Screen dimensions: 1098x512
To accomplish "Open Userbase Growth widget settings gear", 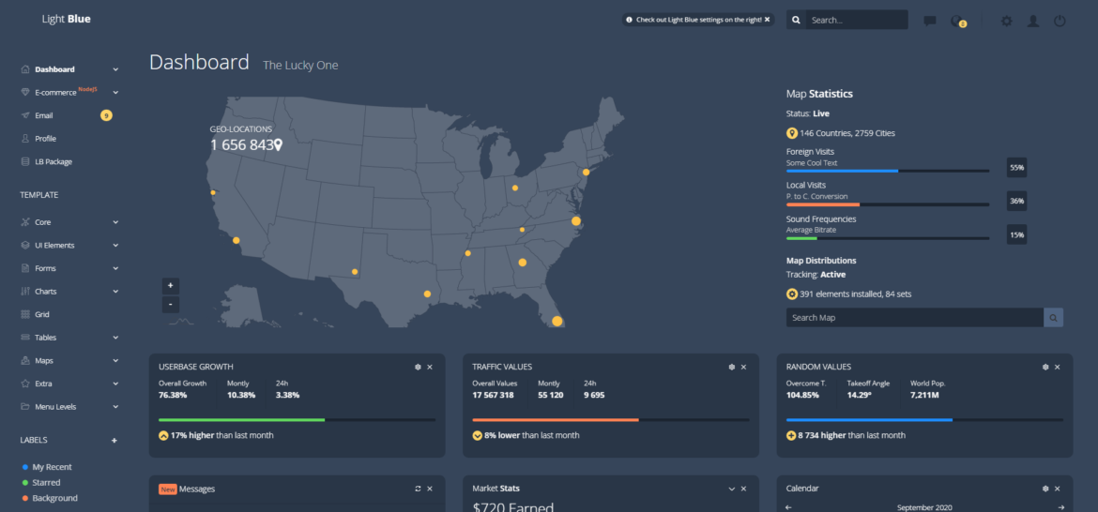I will pos(418,367).
